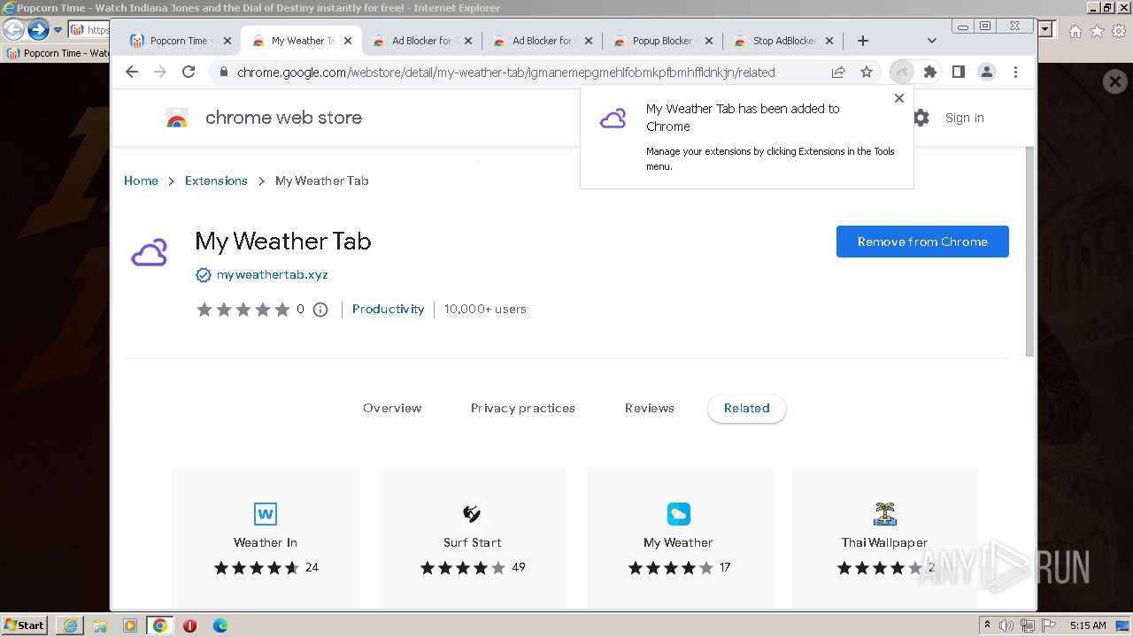Bookmark this page with the star icon

coord(867,73)
